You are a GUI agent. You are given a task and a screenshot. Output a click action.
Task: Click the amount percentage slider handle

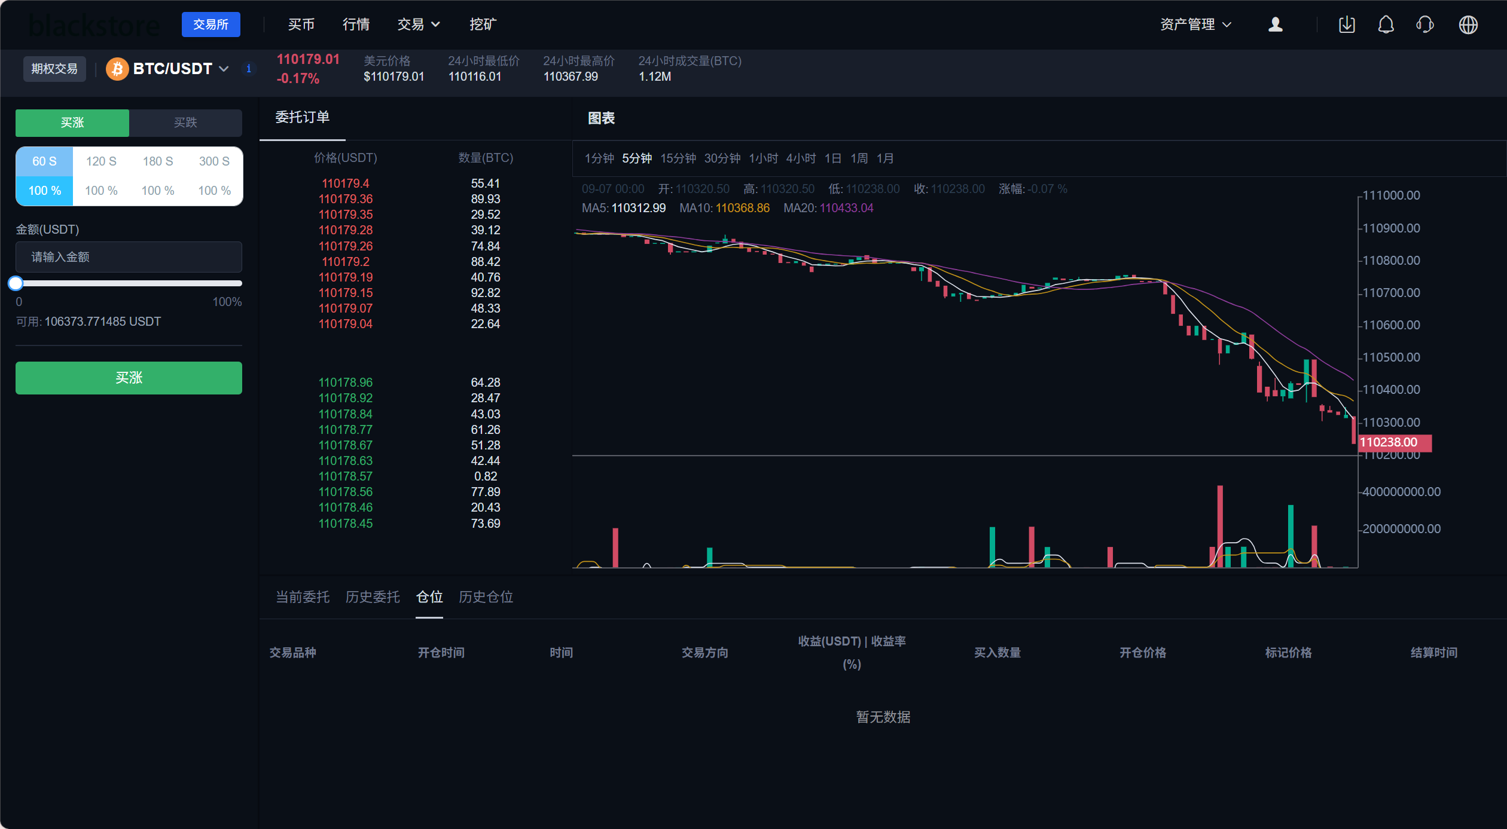tap(16, 283)
